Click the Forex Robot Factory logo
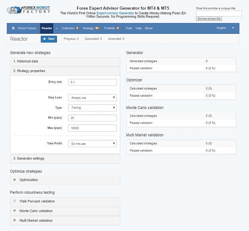The image size is (249, 231). pyautogui.click(x=29, y=10)
